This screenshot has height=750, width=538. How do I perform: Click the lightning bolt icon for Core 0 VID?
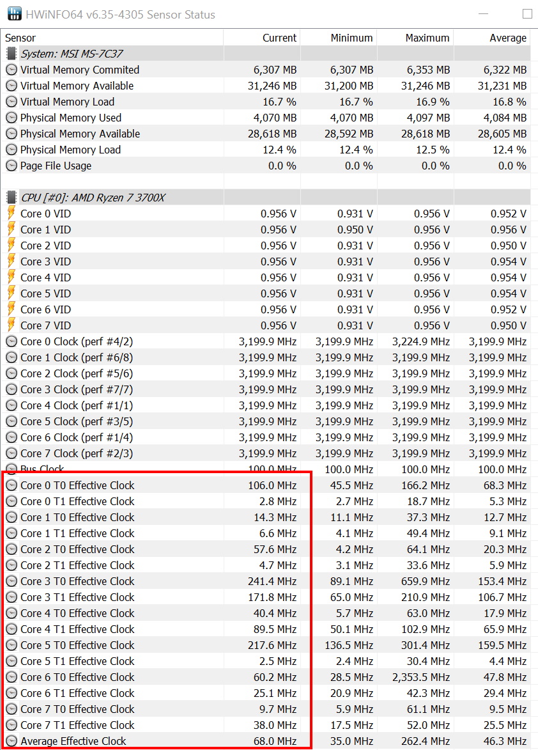click(12, 214)
